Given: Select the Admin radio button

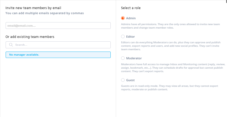Looking at the screenshot, I should coord(123,18).
